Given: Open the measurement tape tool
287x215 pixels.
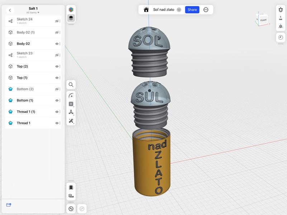Looking at the screenshot, I should (71, 196).
